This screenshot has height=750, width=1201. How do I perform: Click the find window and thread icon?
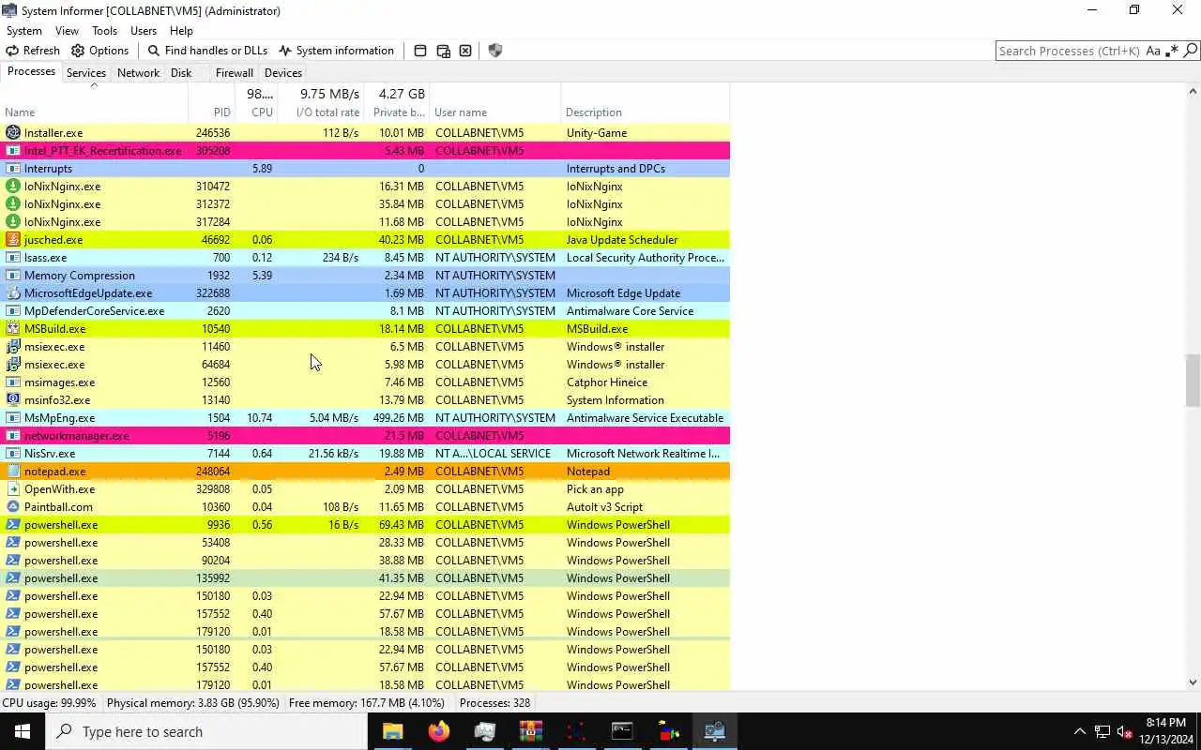tap(443, 51)
